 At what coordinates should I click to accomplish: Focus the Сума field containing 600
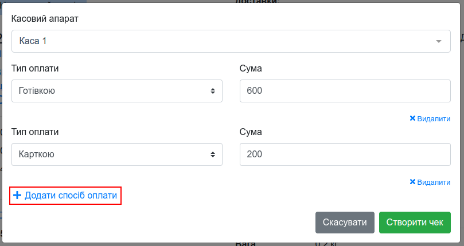[x=345, y=91]
